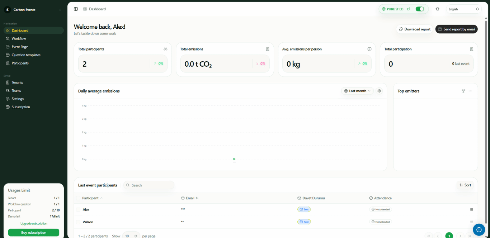The height and width of the screenshot is (238, 490).
Task: Open the Last month period dropdown
Action: pos(357,91)
